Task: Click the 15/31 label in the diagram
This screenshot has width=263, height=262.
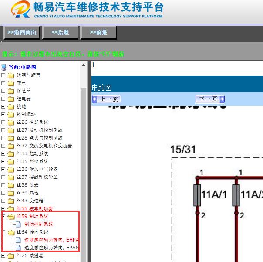Action: tap(183, 149)
